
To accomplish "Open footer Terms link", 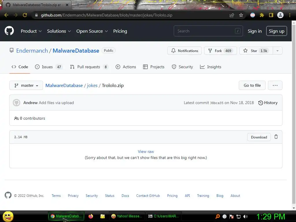I will [56, 196].
